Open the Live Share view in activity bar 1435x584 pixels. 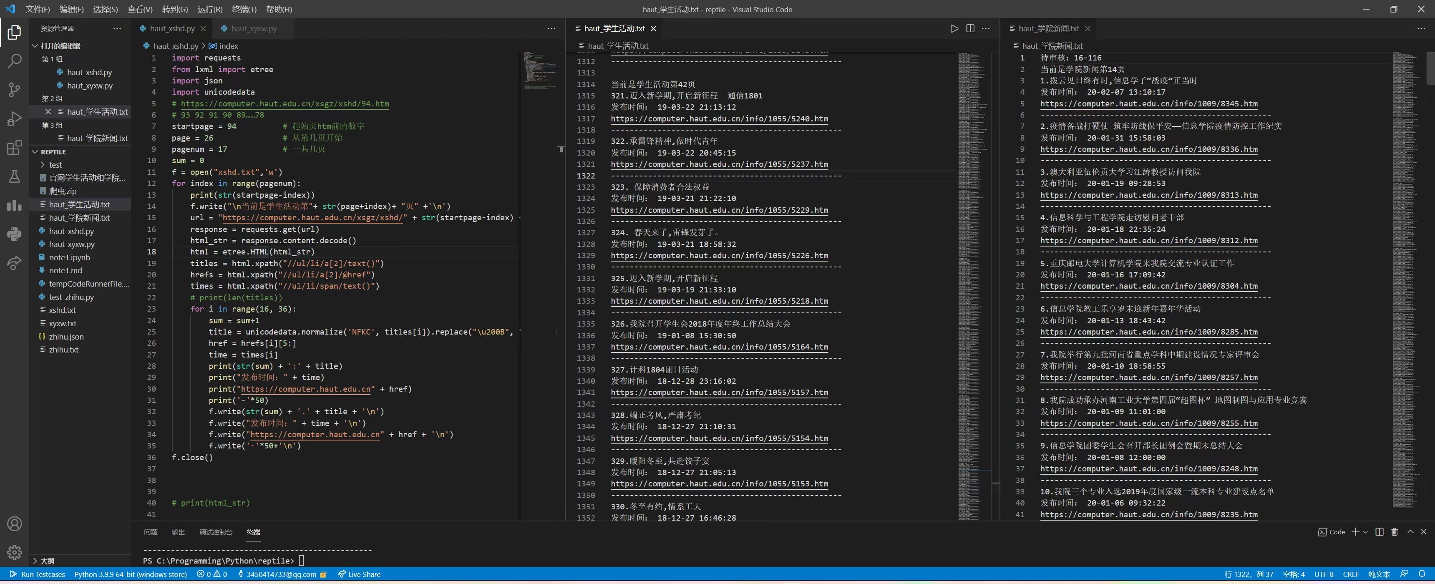coord(15,262)
